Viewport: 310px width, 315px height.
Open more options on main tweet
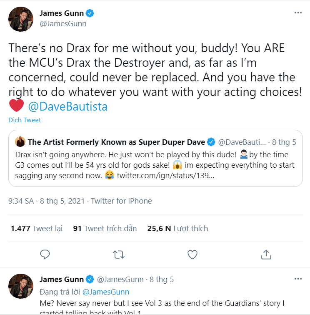click(x=298, y=13)
